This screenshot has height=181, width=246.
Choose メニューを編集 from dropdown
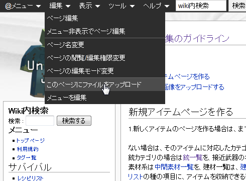click(105, 98)
